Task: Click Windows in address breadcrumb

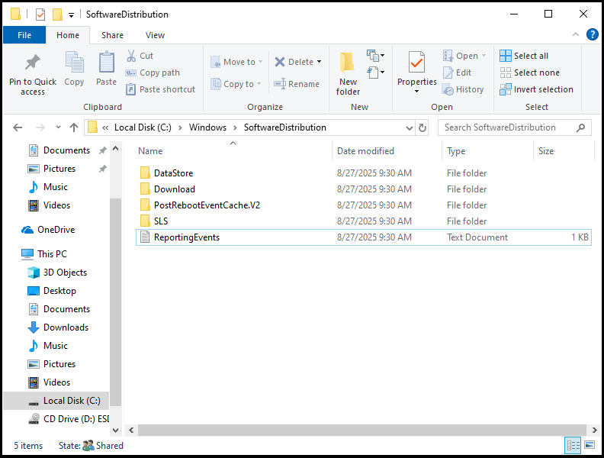Action: tap(207, 127)
